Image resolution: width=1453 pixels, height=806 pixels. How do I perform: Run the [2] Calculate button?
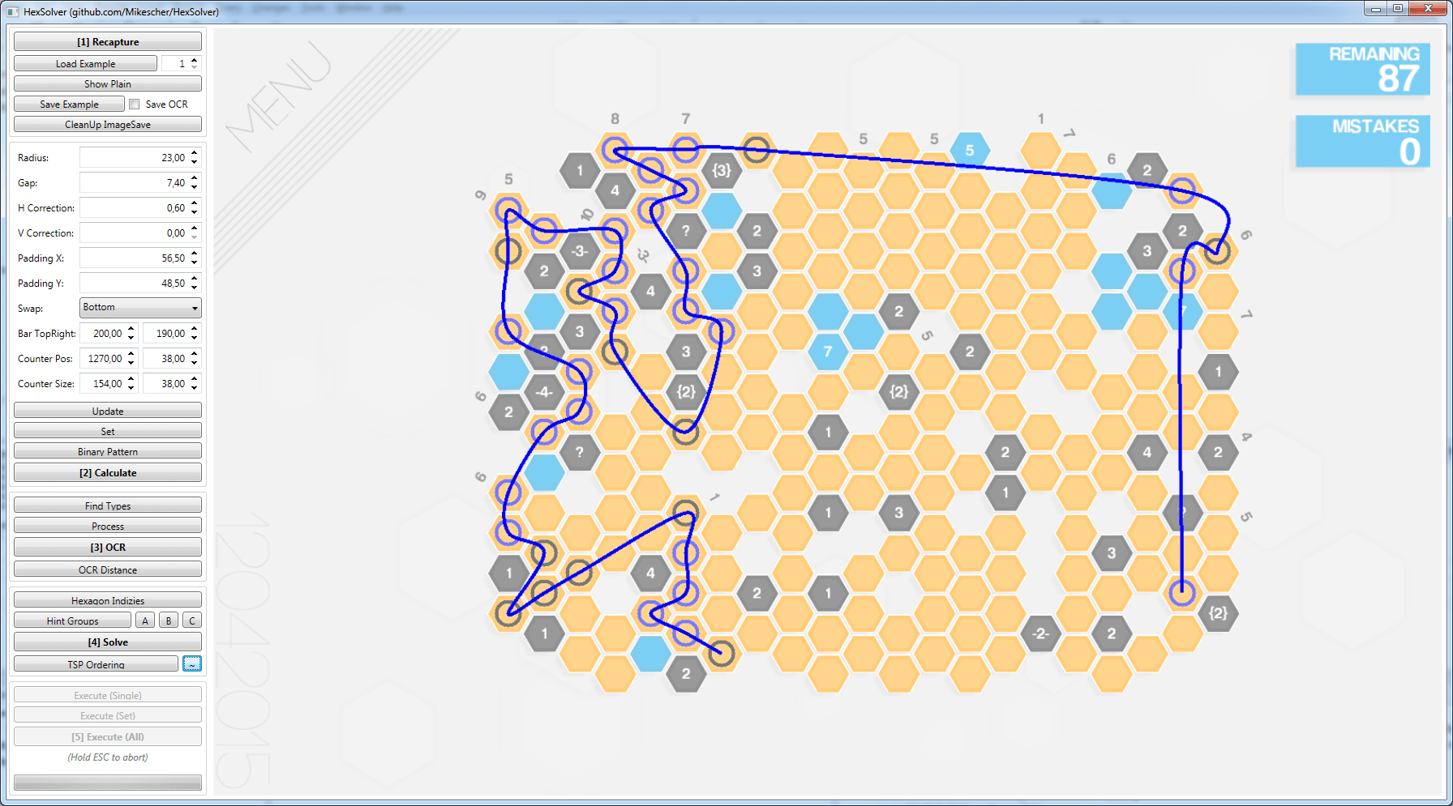pos(108,473)
